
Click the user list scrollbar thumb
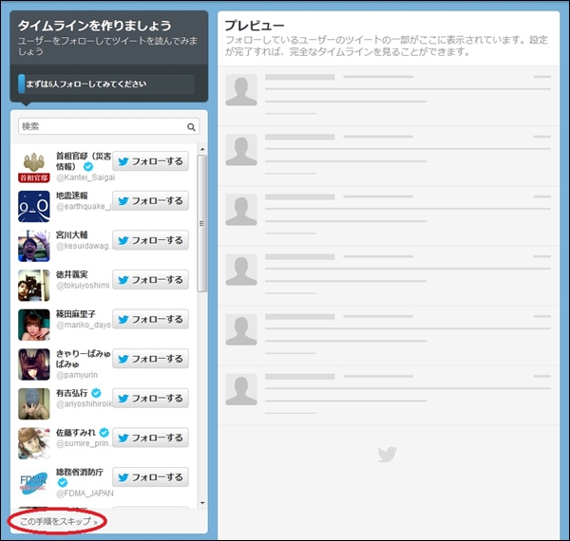[202, 224]
